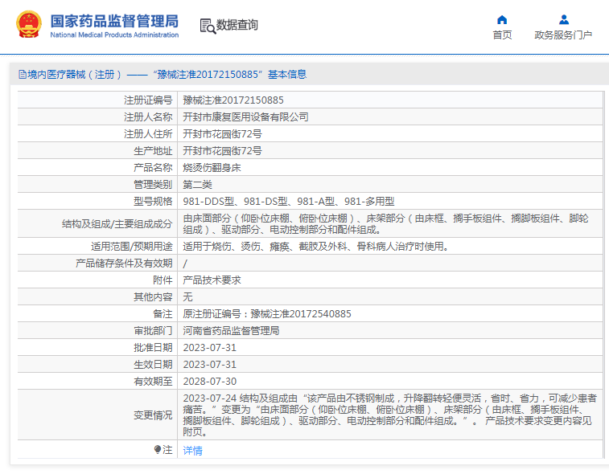This screenshot has width=609, height=474.
Task: Click the 注册证编号 row label
Action: point(148,100)
